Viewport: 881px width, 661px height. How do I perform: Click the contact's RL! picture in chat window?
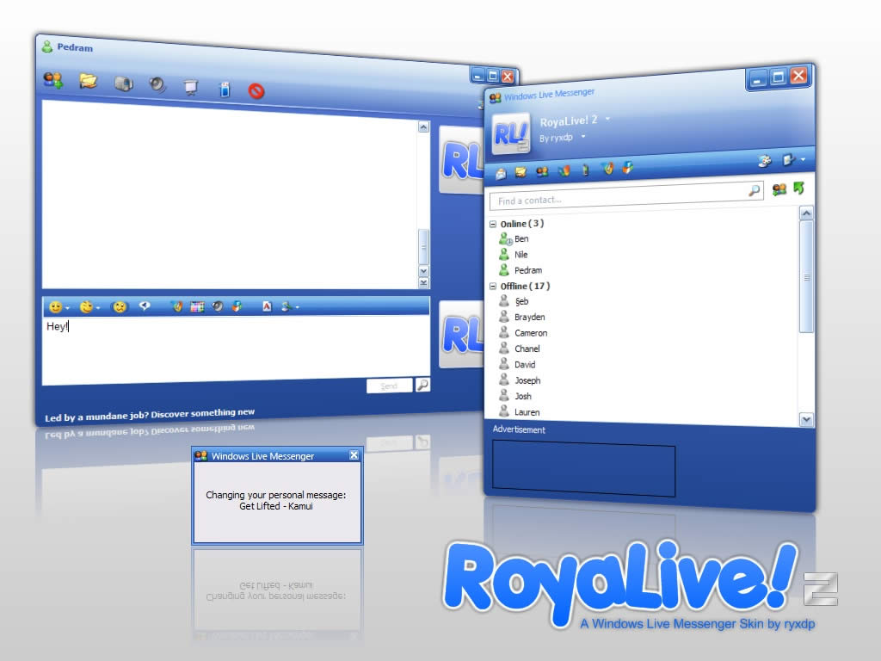point(461,160)
